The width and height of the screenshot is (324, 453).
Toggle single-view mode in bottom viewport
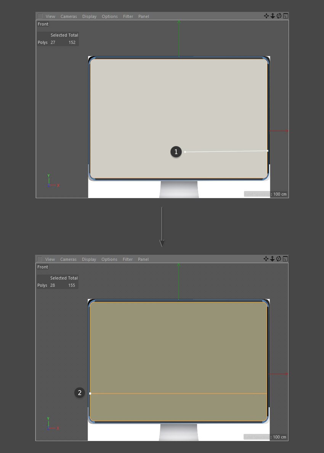(x=285, y=259)
